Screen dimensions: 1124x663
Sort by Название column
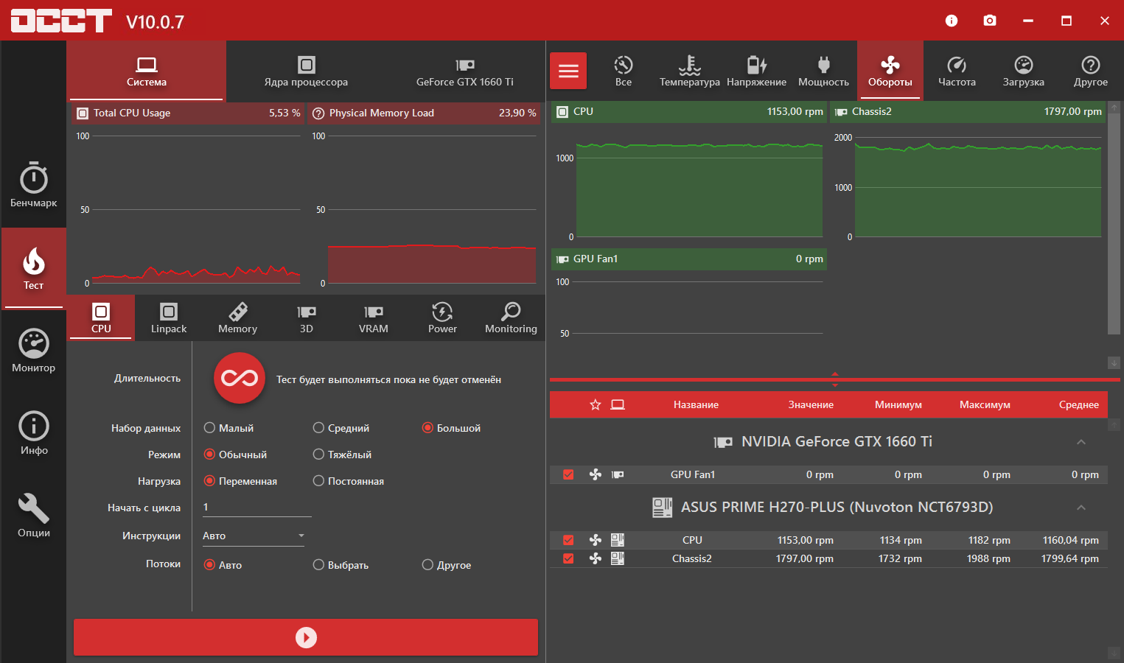696,404
